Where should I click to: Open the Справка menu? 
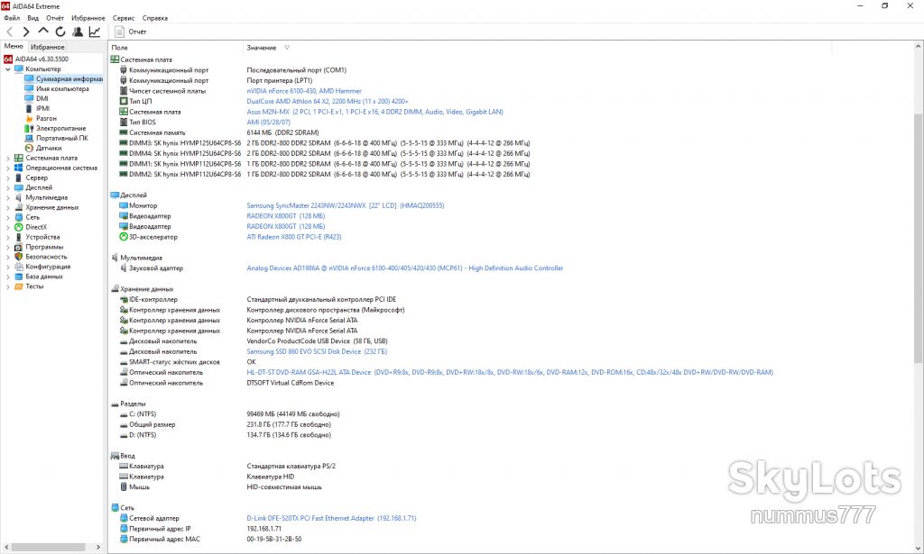pos(155,18)
